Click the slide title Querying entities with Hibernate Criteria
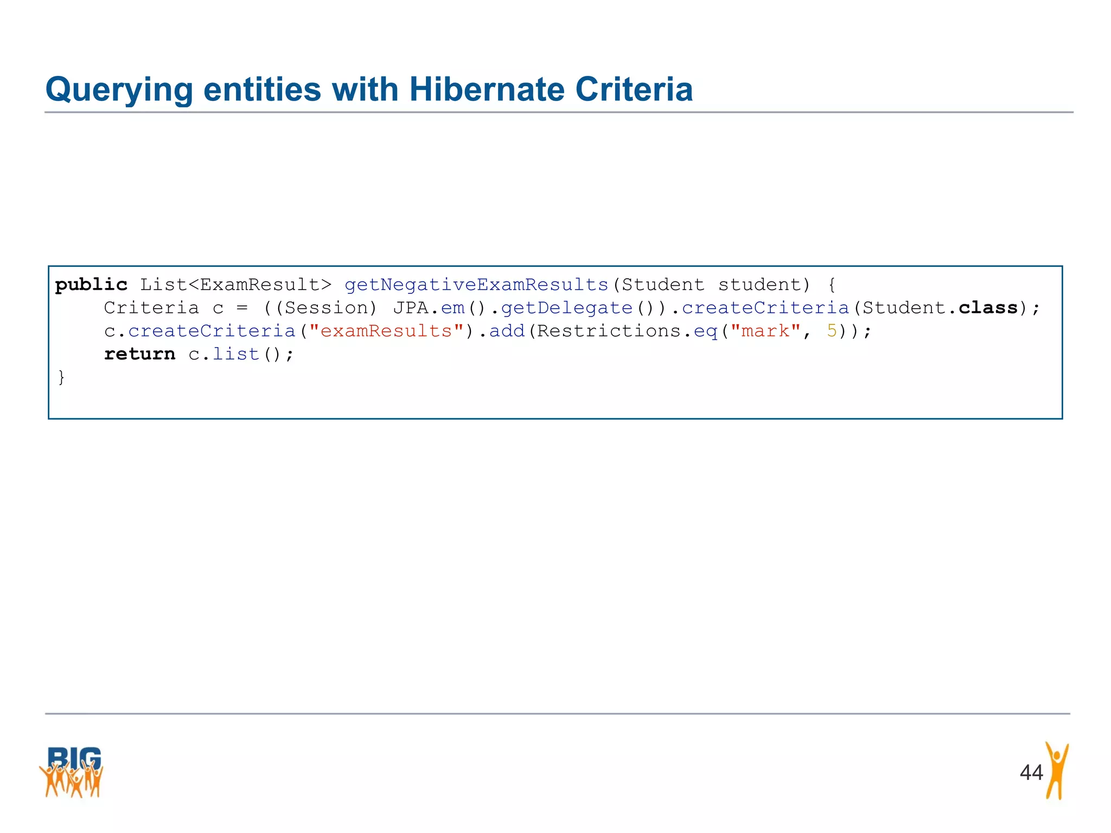Image resolution: width=1111 pixels, height=833 pixels. point(369,89)
